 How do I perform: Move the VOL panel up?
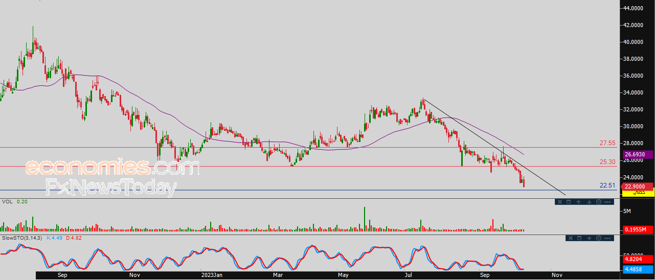pyautogui.click(x=579, y=202)
